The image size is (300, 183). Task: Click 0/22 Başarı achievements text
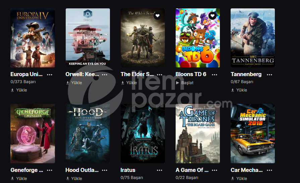tap(187, 178)
